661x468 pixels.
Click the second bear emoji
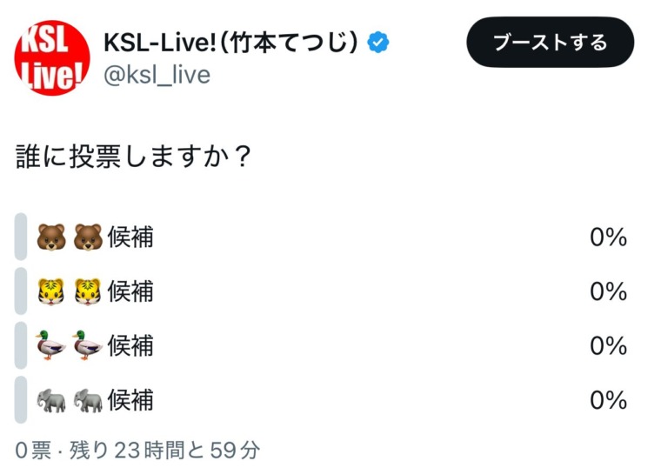pos(88,237)
